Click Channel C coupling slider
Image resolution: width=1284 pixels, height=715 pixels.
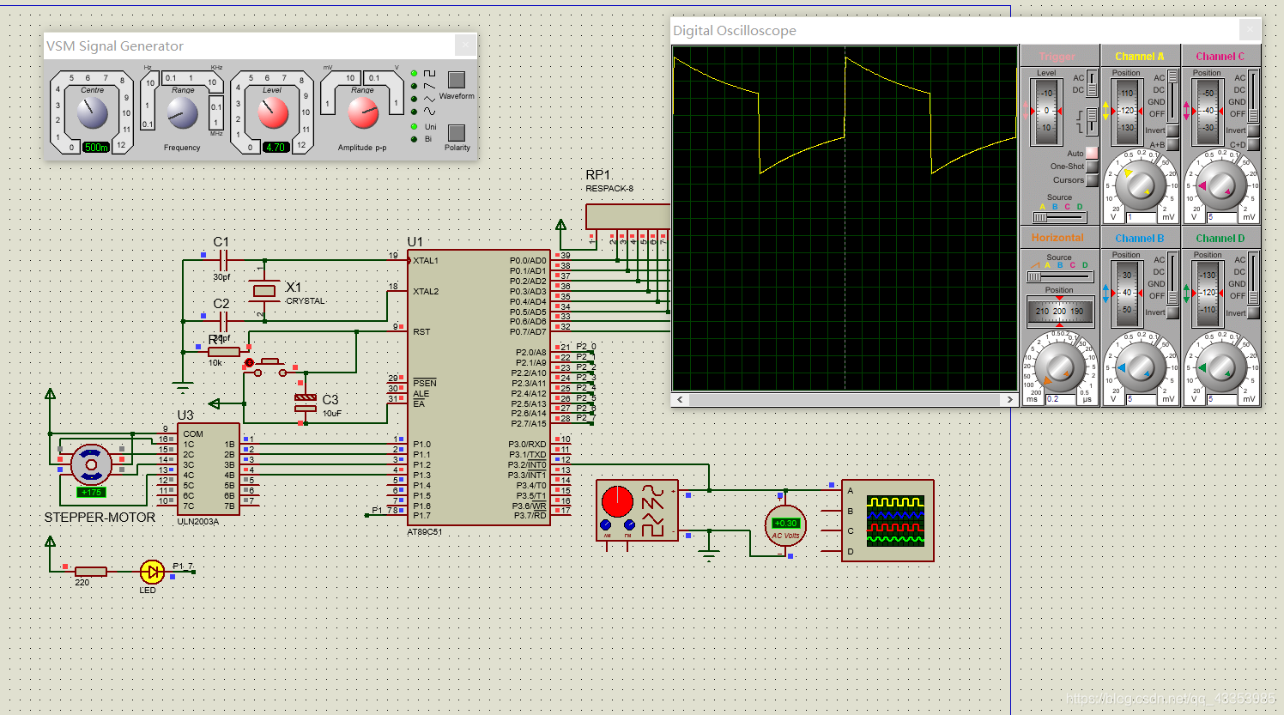[1254, 96]
